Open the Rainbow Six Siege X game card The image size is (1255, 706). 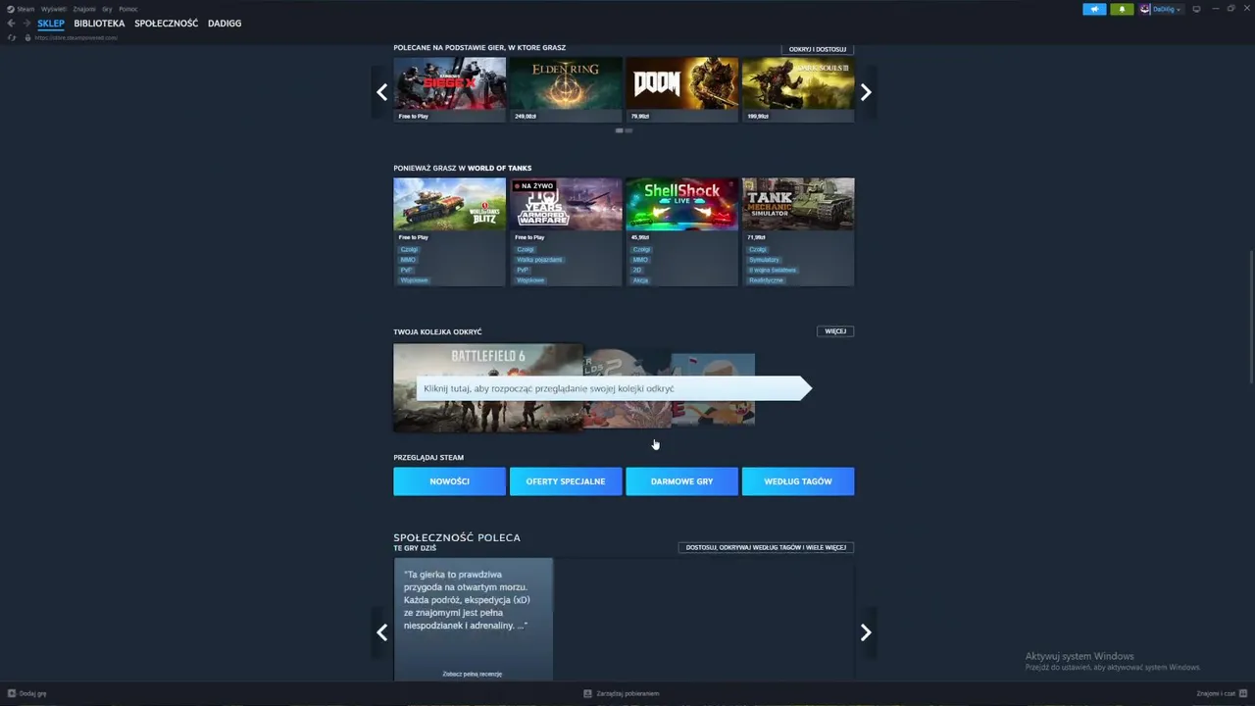449,89
